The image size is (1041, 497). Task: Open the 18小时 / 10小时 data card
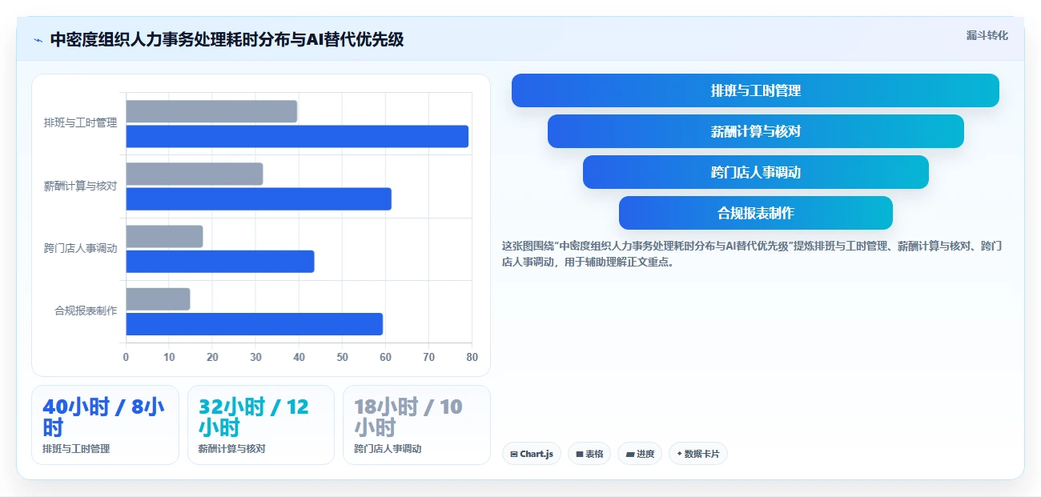(416, 425)
